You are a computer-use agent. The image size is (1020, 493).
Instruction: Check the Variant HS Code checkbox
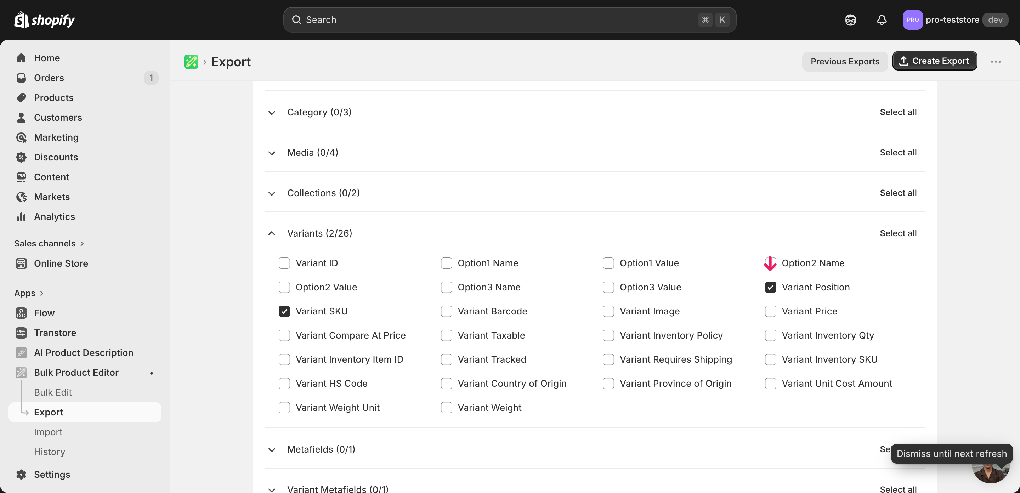[x=284, y=383]
